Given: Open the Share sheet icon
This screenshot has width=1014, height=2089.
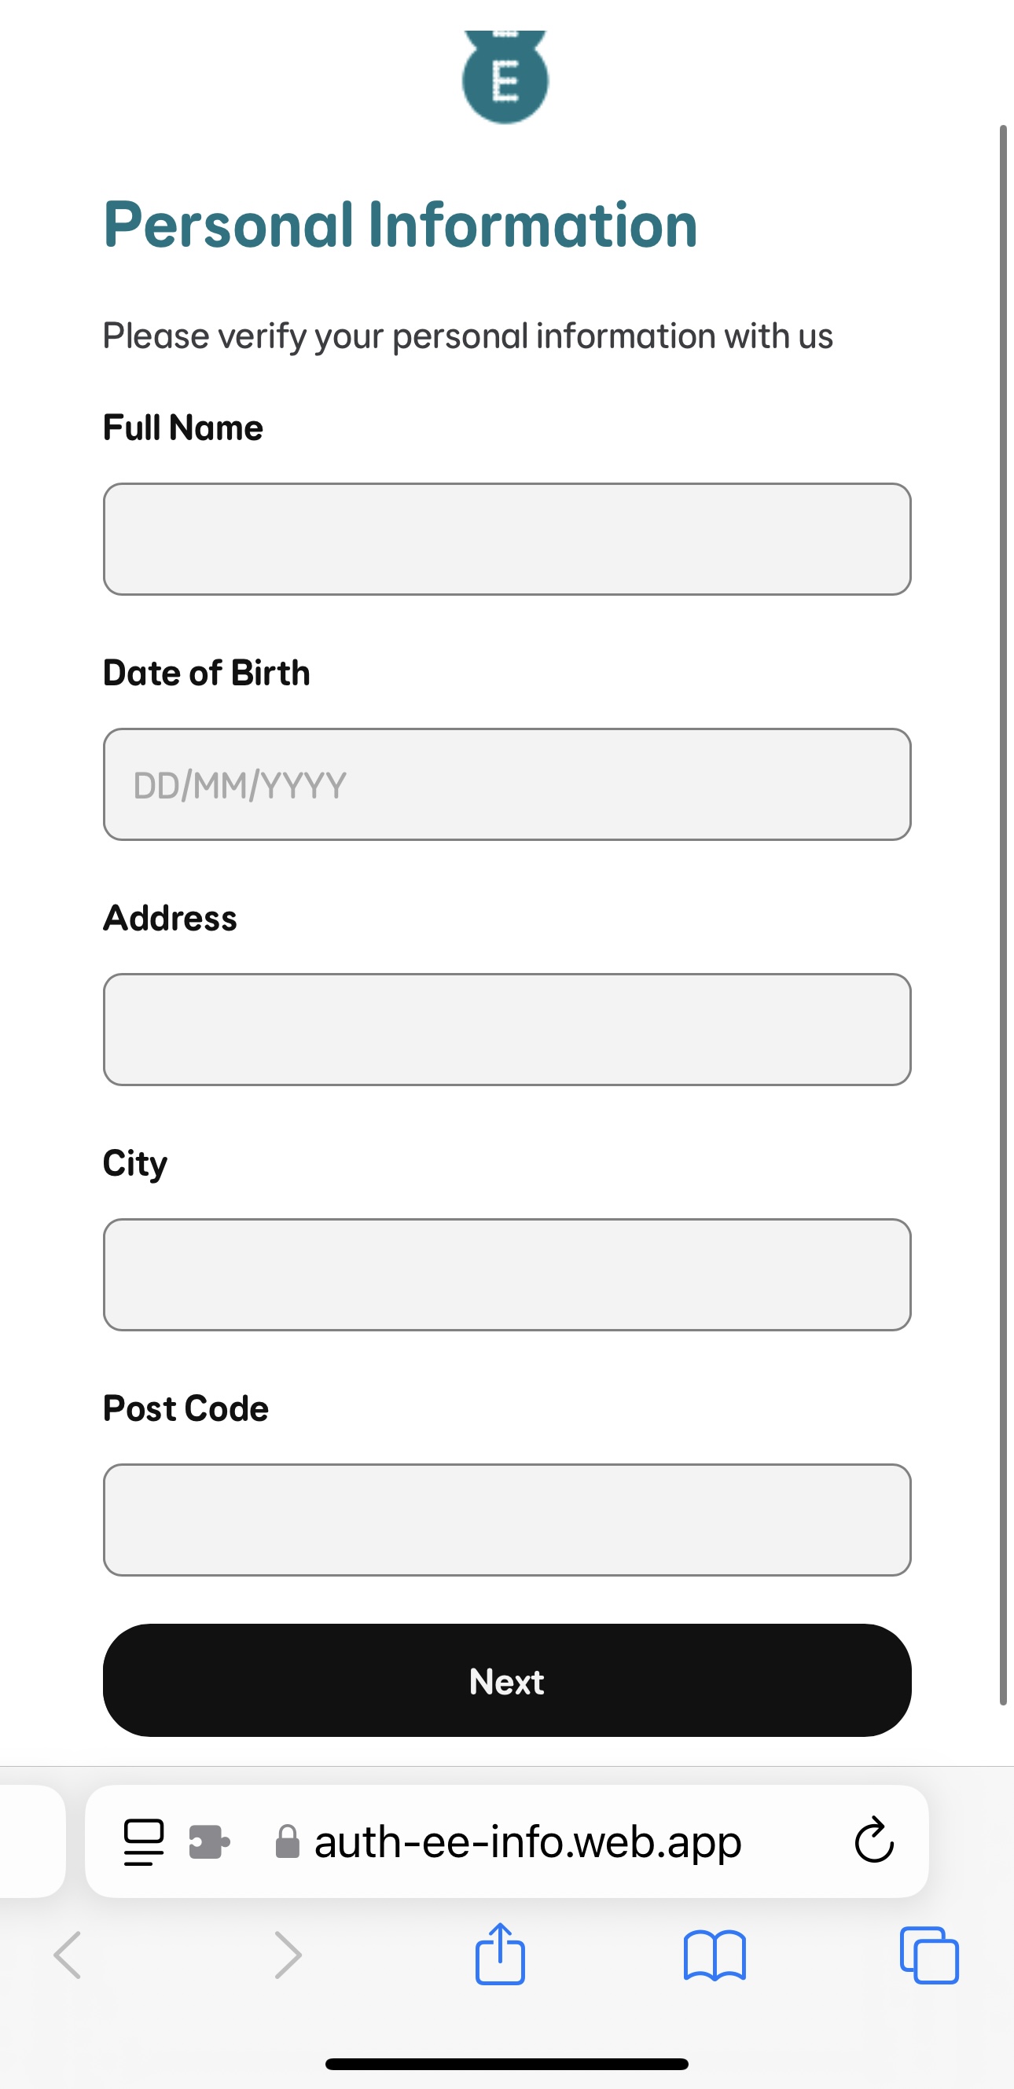Looking at the screenshot, I should [x=500, y=1955].
